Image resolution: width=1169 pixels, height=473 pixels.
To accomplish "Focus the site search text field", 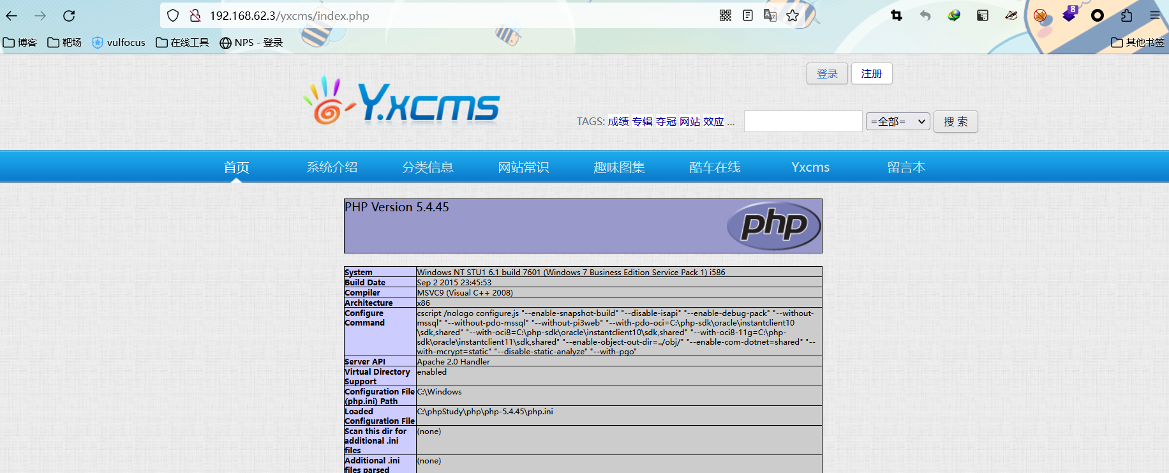I will [803, 121].
